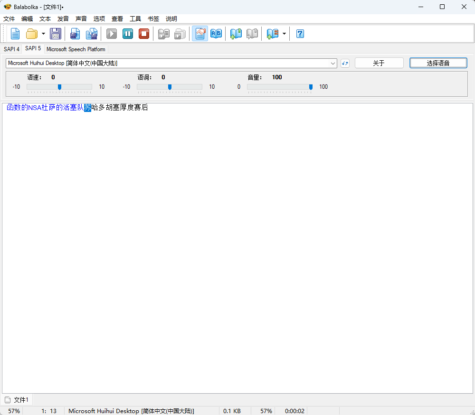The image size is (475, 415).
Task: Click the 0.1 KB status bar entry
Action: pyautogui.click(x=232, y=411)
